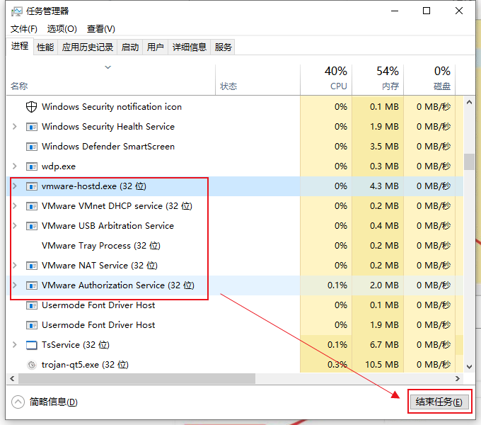Click the horizontal scrollbar left arrow
Image resolution: width=481 pixels, height=425 pixels.
coord(12,379)
